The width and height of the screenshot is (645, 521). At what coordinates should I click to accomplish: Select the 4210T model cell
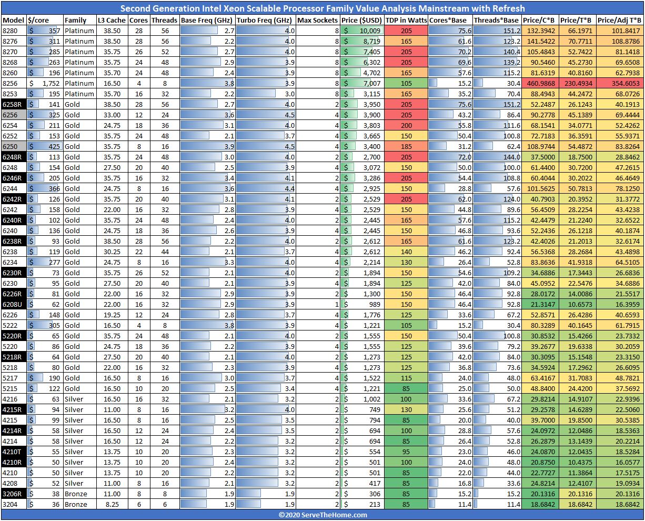pyautogui.click(x=14, y=452)
